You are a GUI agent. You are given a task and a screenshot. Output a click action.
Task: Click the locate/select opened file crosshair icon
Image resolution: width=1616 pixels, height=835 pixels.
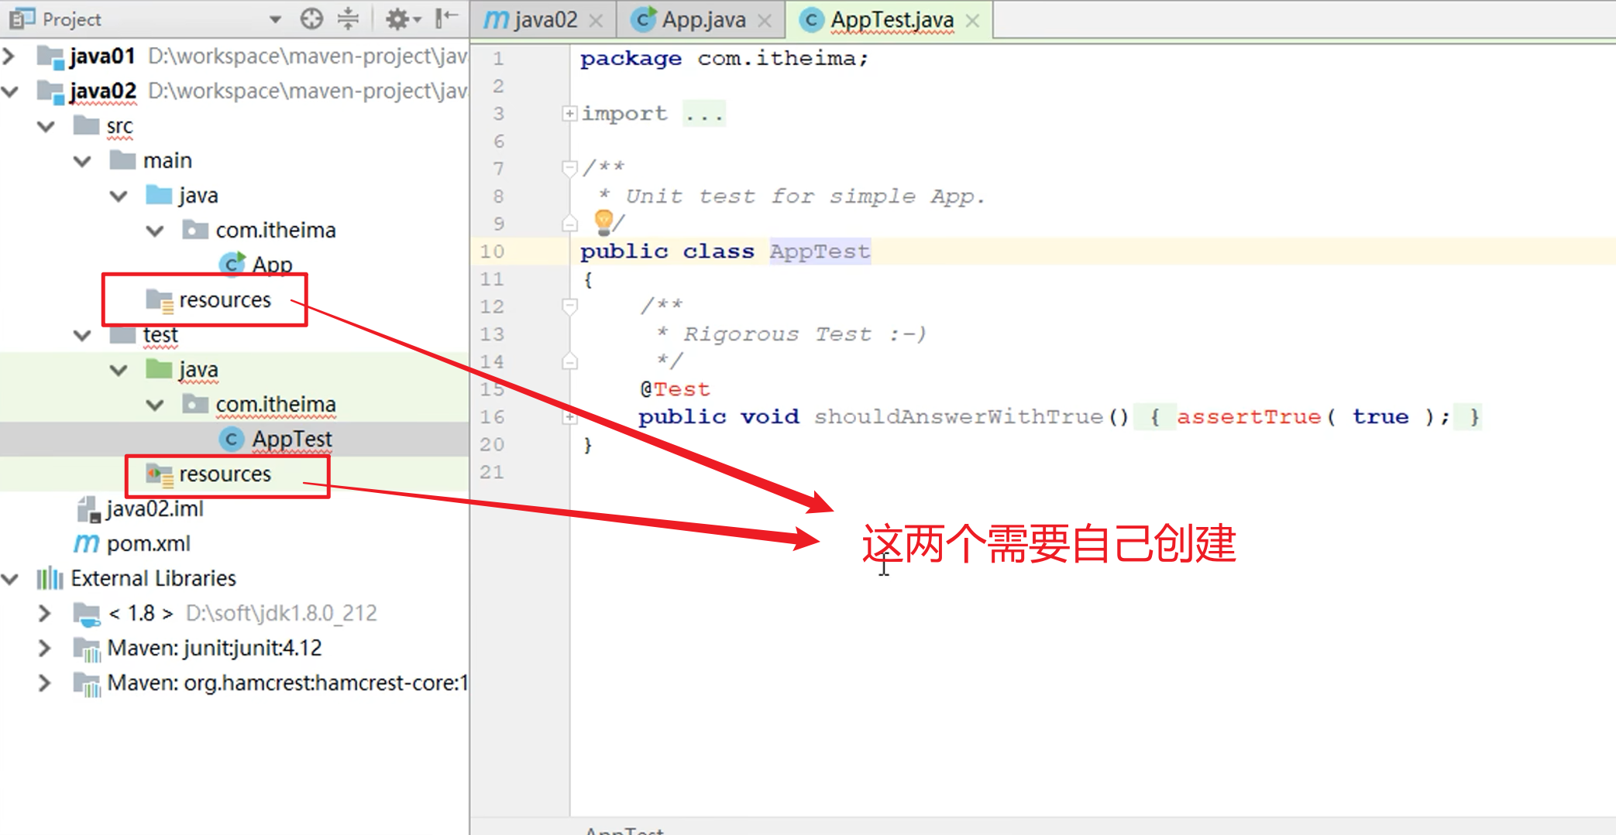[312, 19]
